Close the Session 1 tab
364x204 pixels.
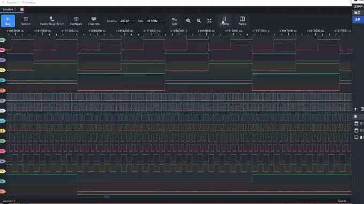pyautogui.click(x=22, y=10)
